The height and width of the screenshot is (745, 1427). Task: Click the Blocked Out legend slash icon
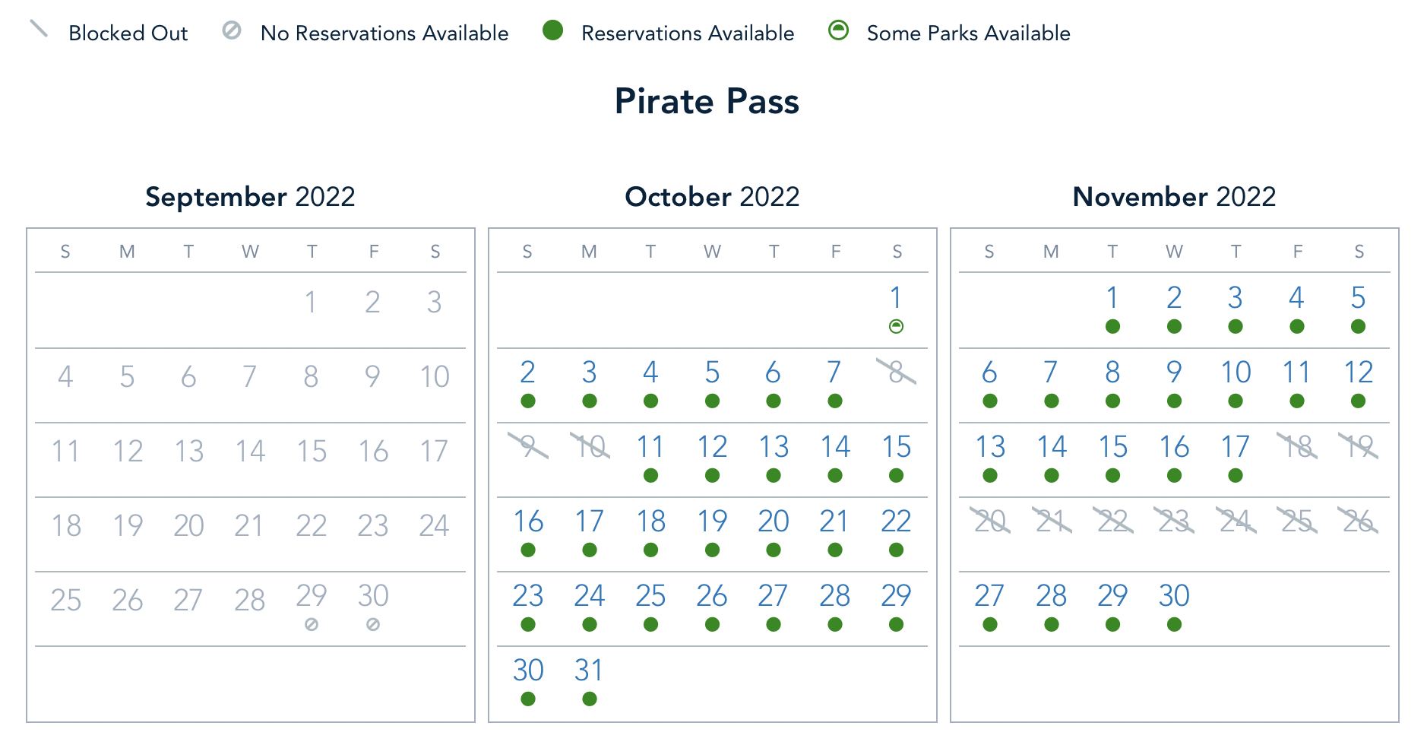point(39,30)
